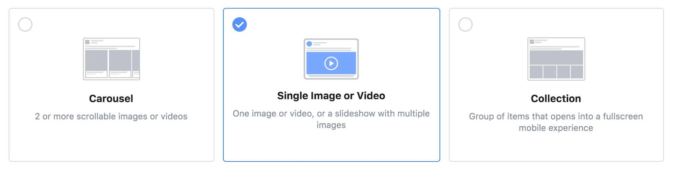674x169 pixels.
Task: Click the Collection layout preview icon
Action: (556, 59)
